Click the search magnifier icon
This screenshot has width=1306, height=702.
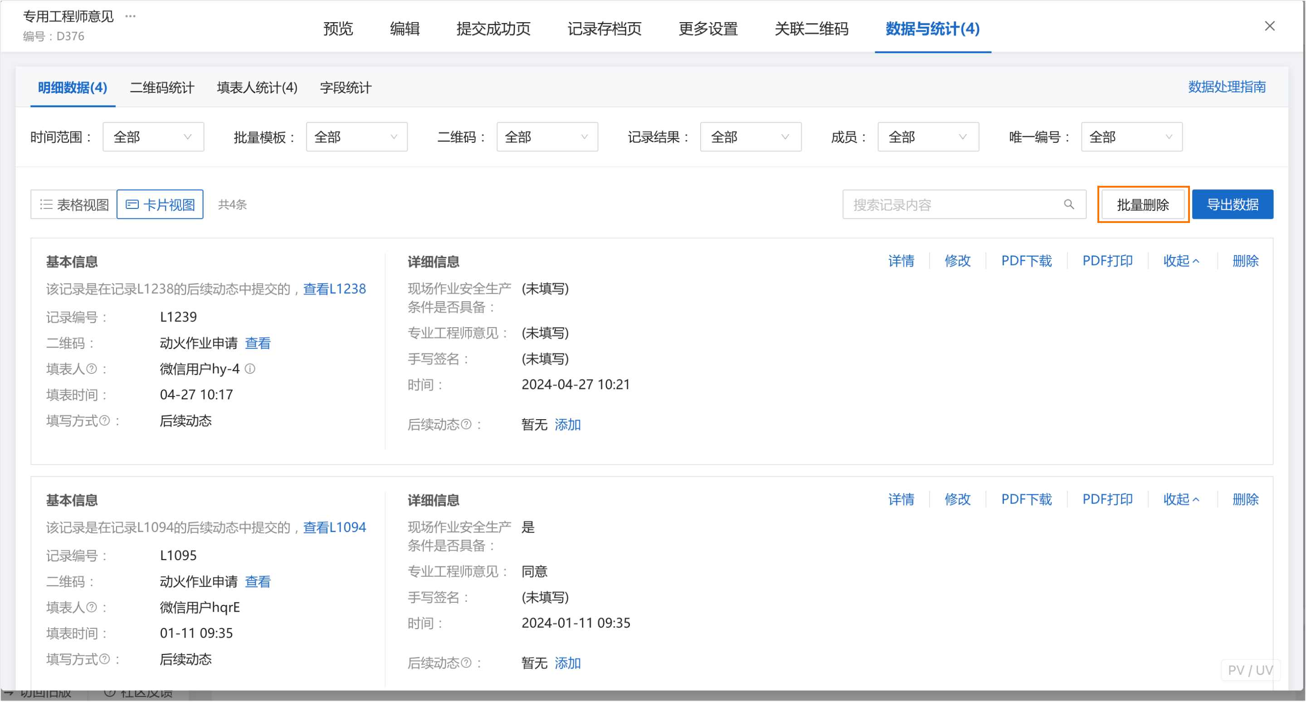(x=1069, y=204)
